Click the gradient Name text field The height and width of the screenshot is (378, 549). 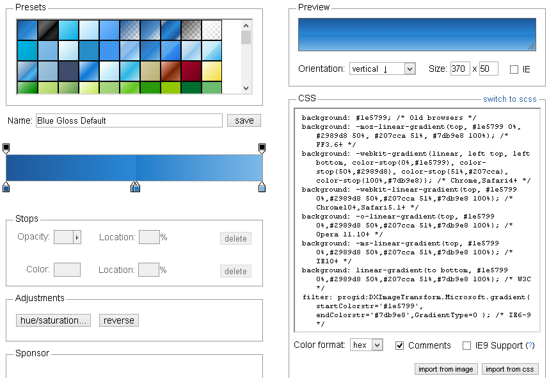(129, 120)
